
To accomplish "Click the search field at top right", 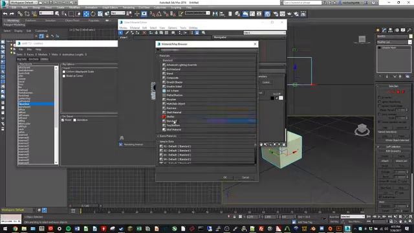I will point(302,3).
